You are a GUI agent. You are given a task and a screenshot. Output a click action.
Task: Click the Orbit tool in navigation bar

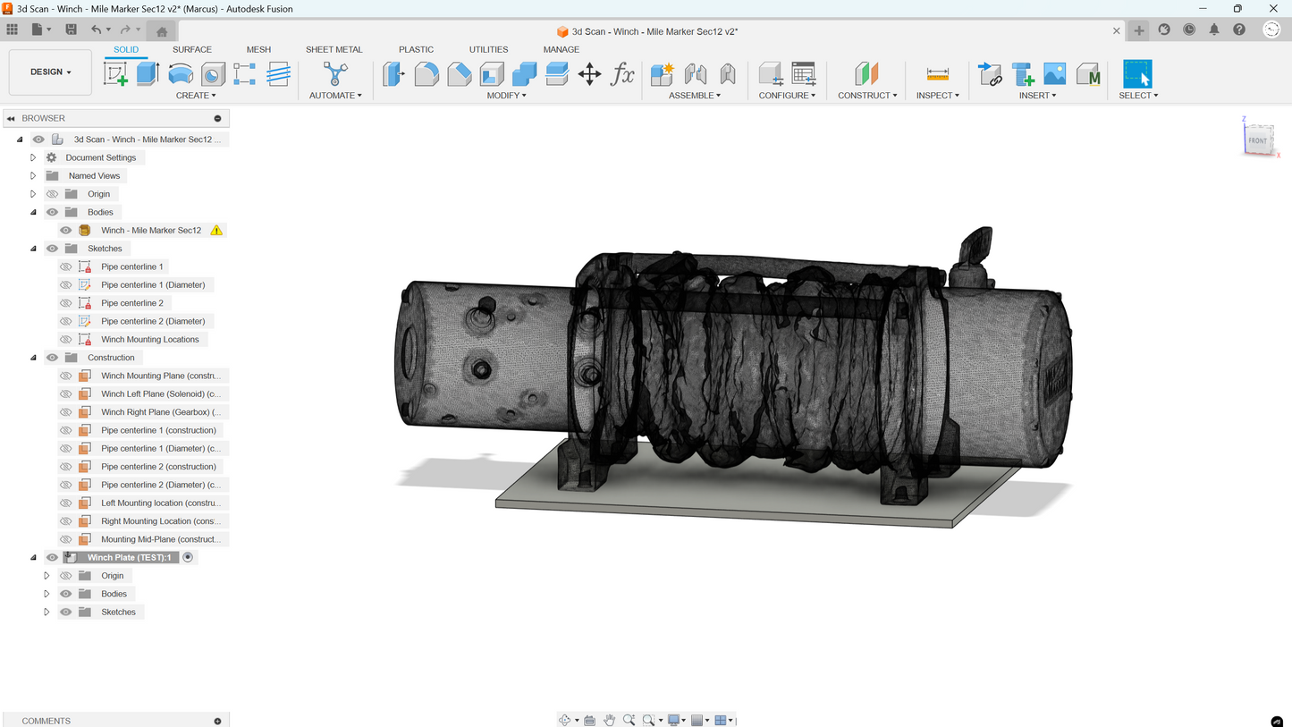pos(564,720)
